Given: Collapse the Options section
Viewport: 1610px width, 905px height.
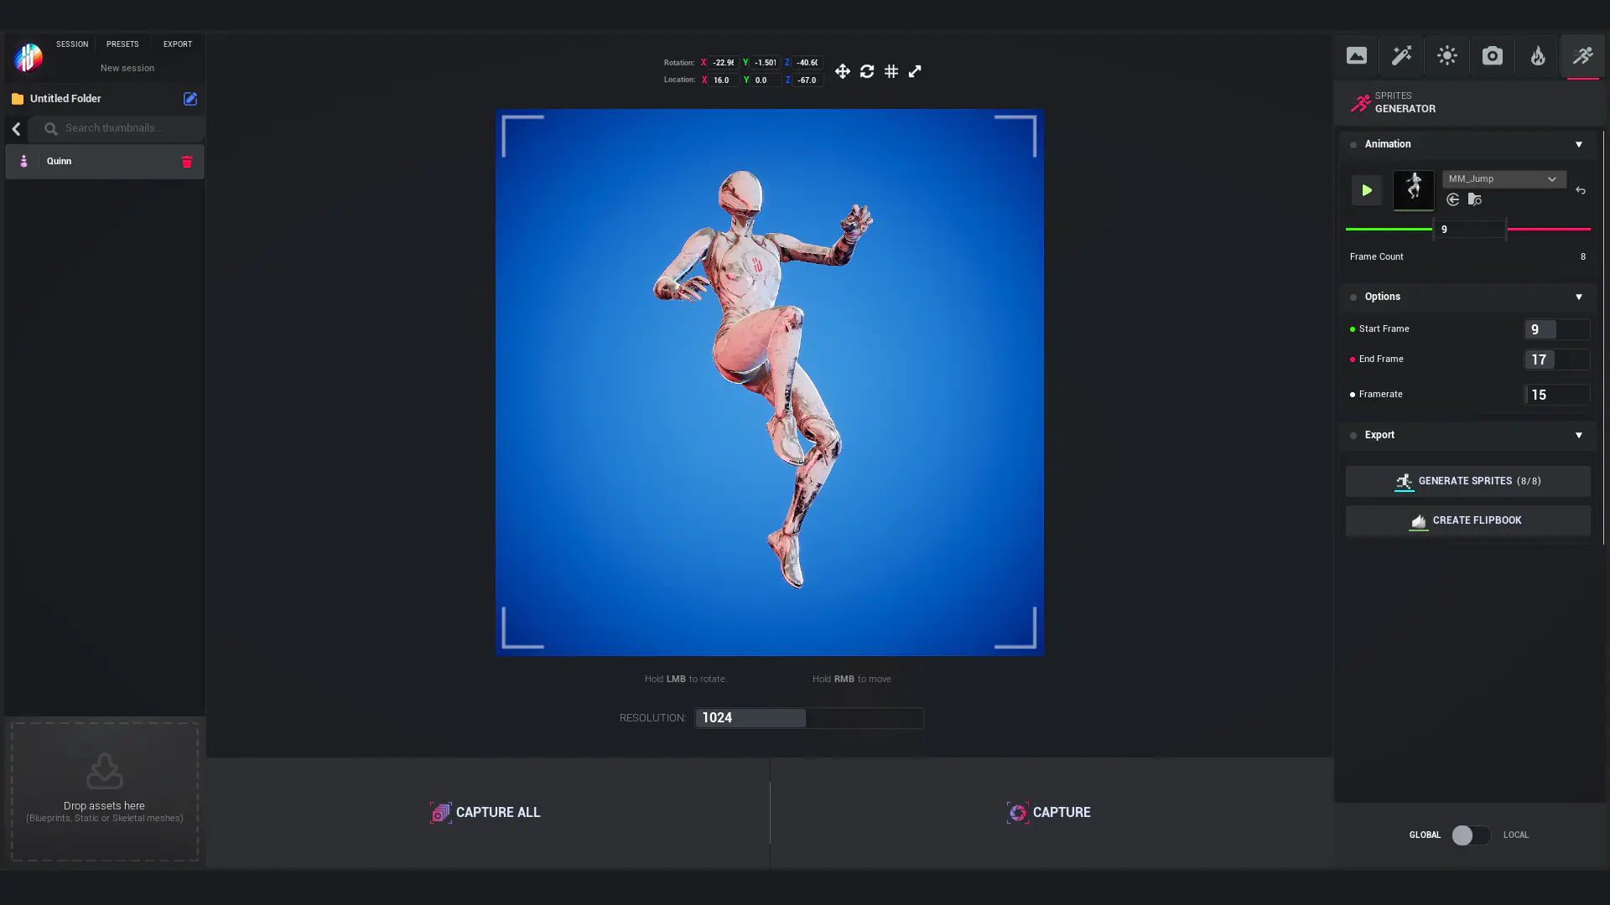Looking at the screenshot, I should (1578, 297).
